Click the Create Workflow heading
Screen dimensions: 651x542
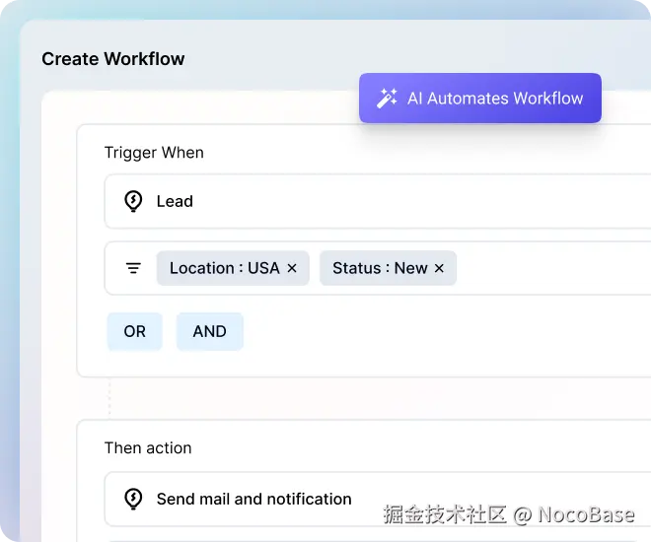point(112,59)
